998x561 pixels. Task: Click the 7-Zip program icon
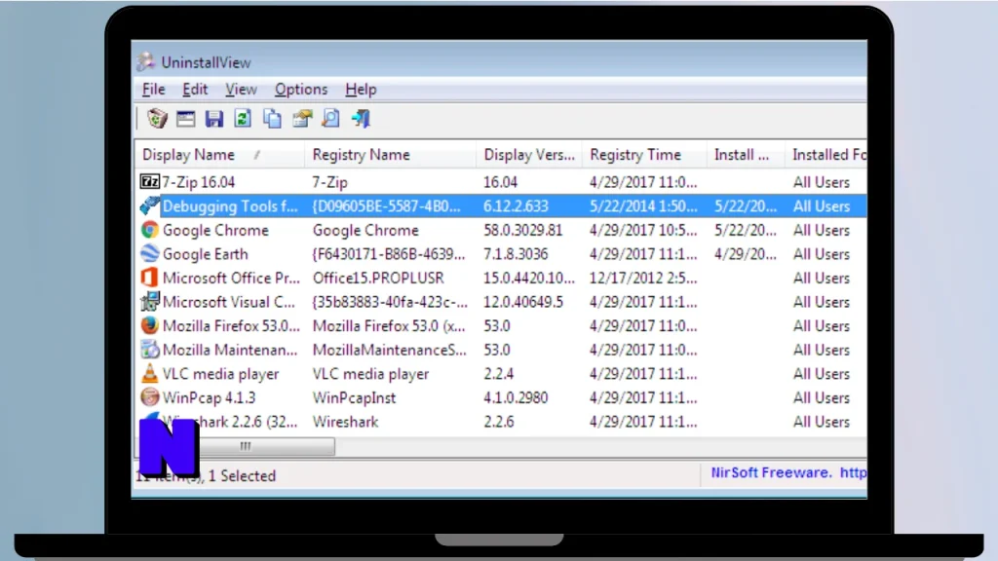click(149, 182)
